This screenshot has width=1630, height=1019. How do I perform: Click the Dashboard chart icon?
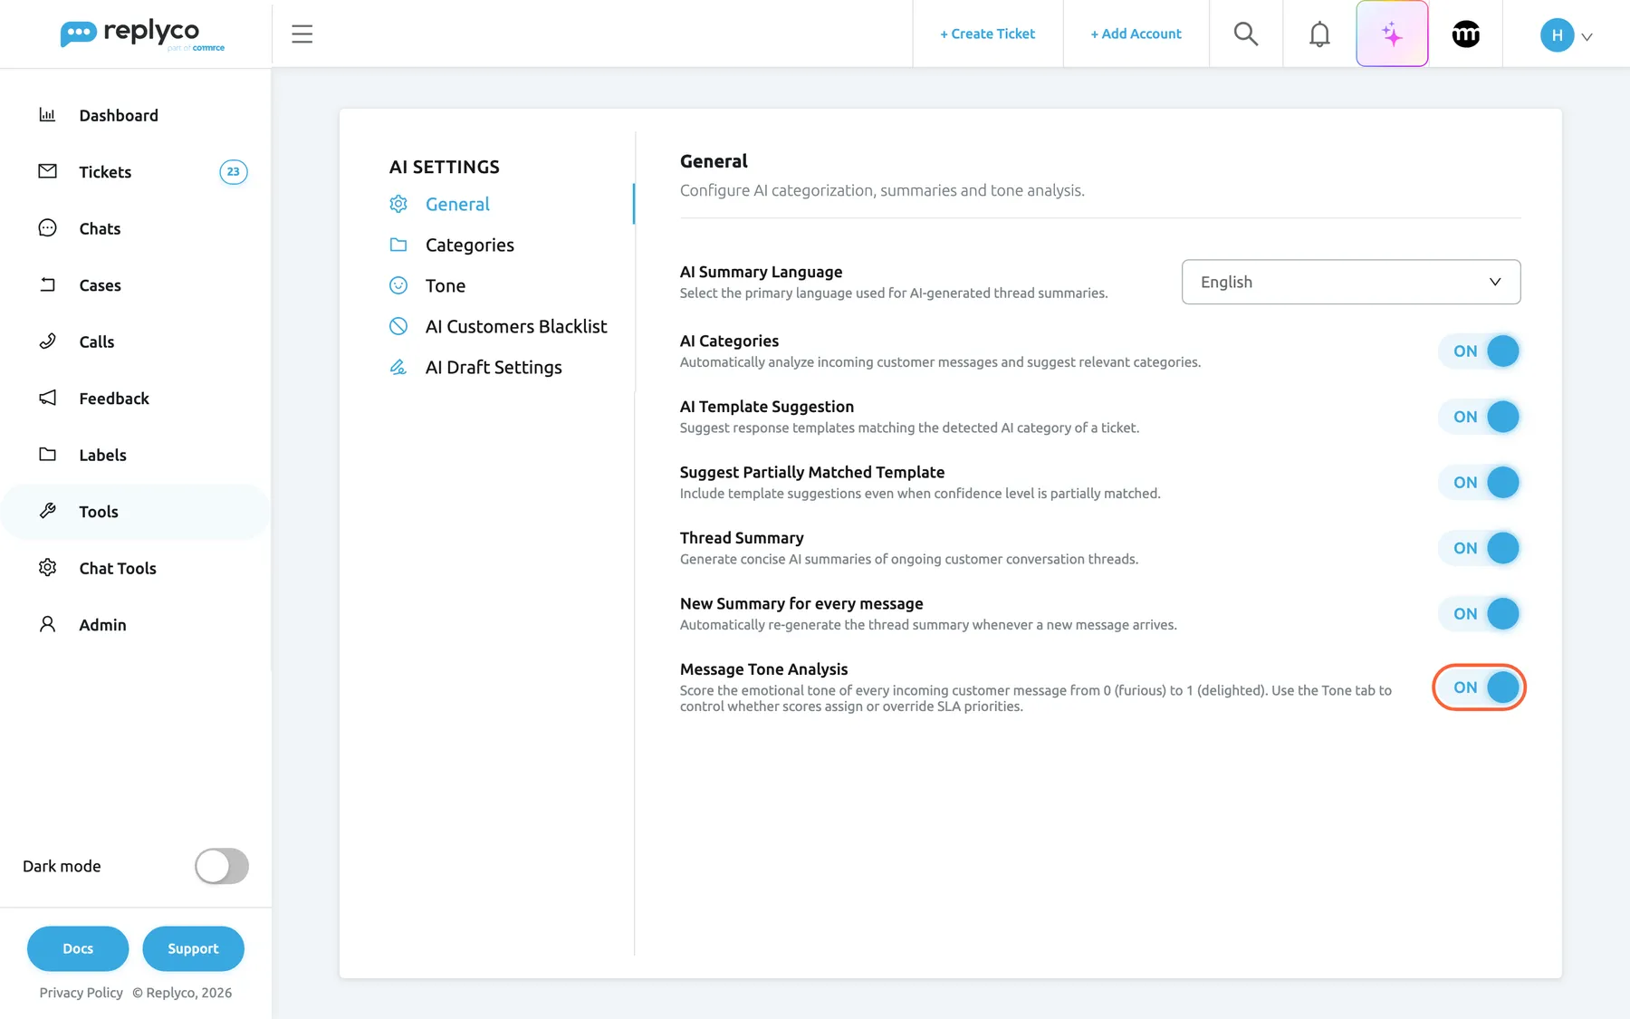pyautogui.click(x=47, y=115)
